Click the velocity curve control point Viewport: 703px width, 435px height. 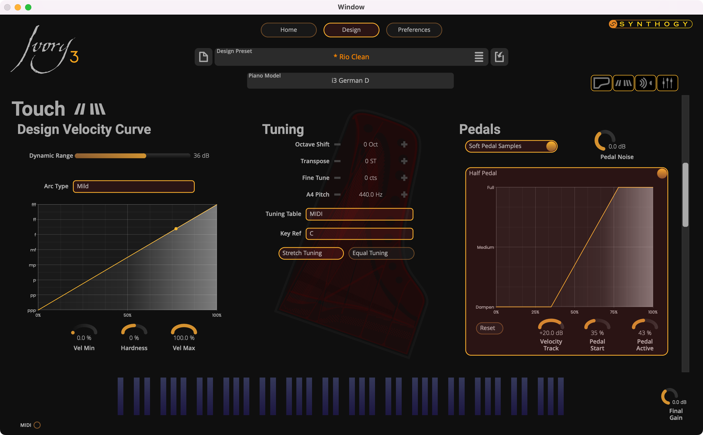pyautogui.click(x=176, y=229)
